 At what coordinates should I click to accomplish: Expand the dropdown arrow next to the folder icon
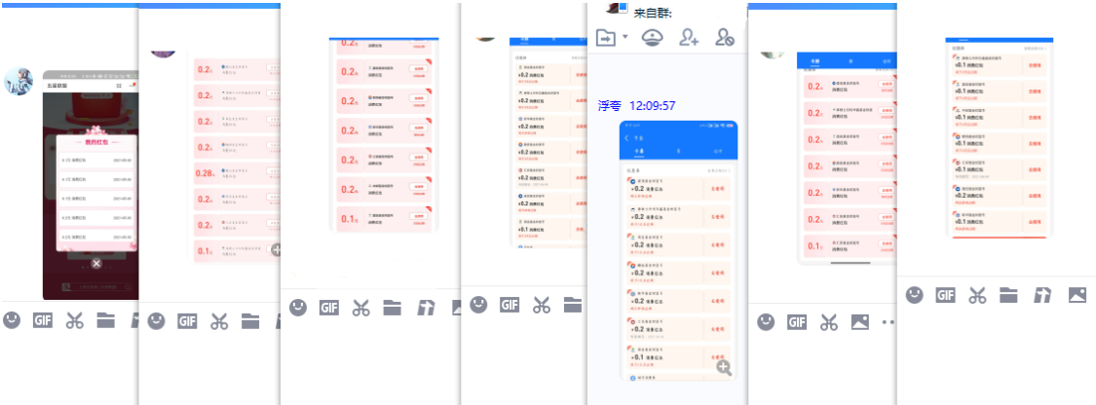tap(624, 38)
